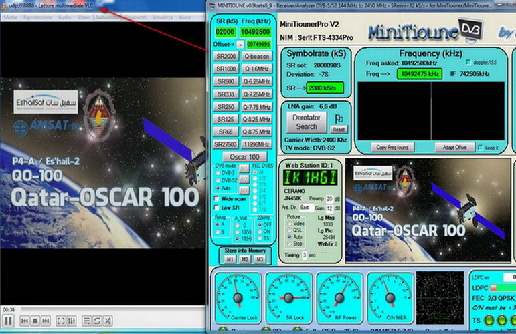Screen dimensions: 516x334
Task: Select Stop in Picture options
Action: pos(290,244)
